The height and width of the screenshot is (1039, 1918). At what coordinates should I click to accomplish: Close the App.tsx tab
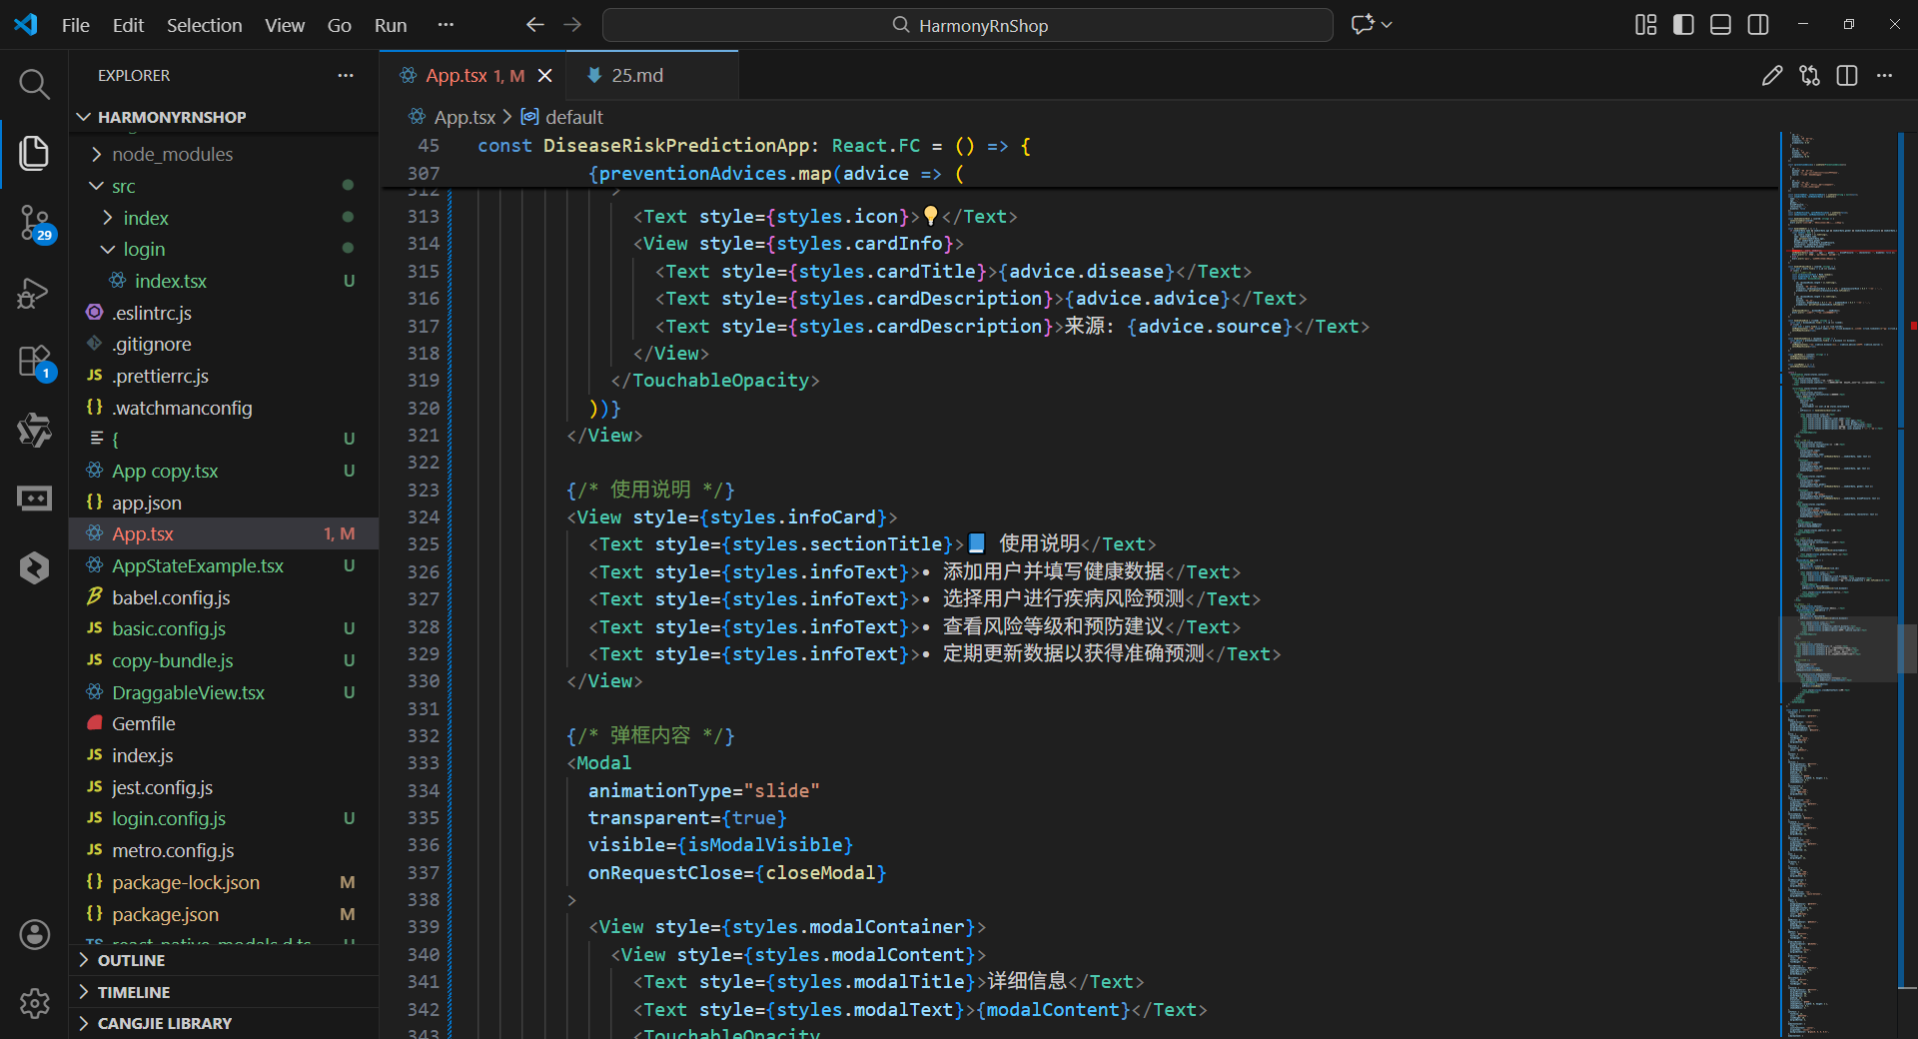point(545,76)
